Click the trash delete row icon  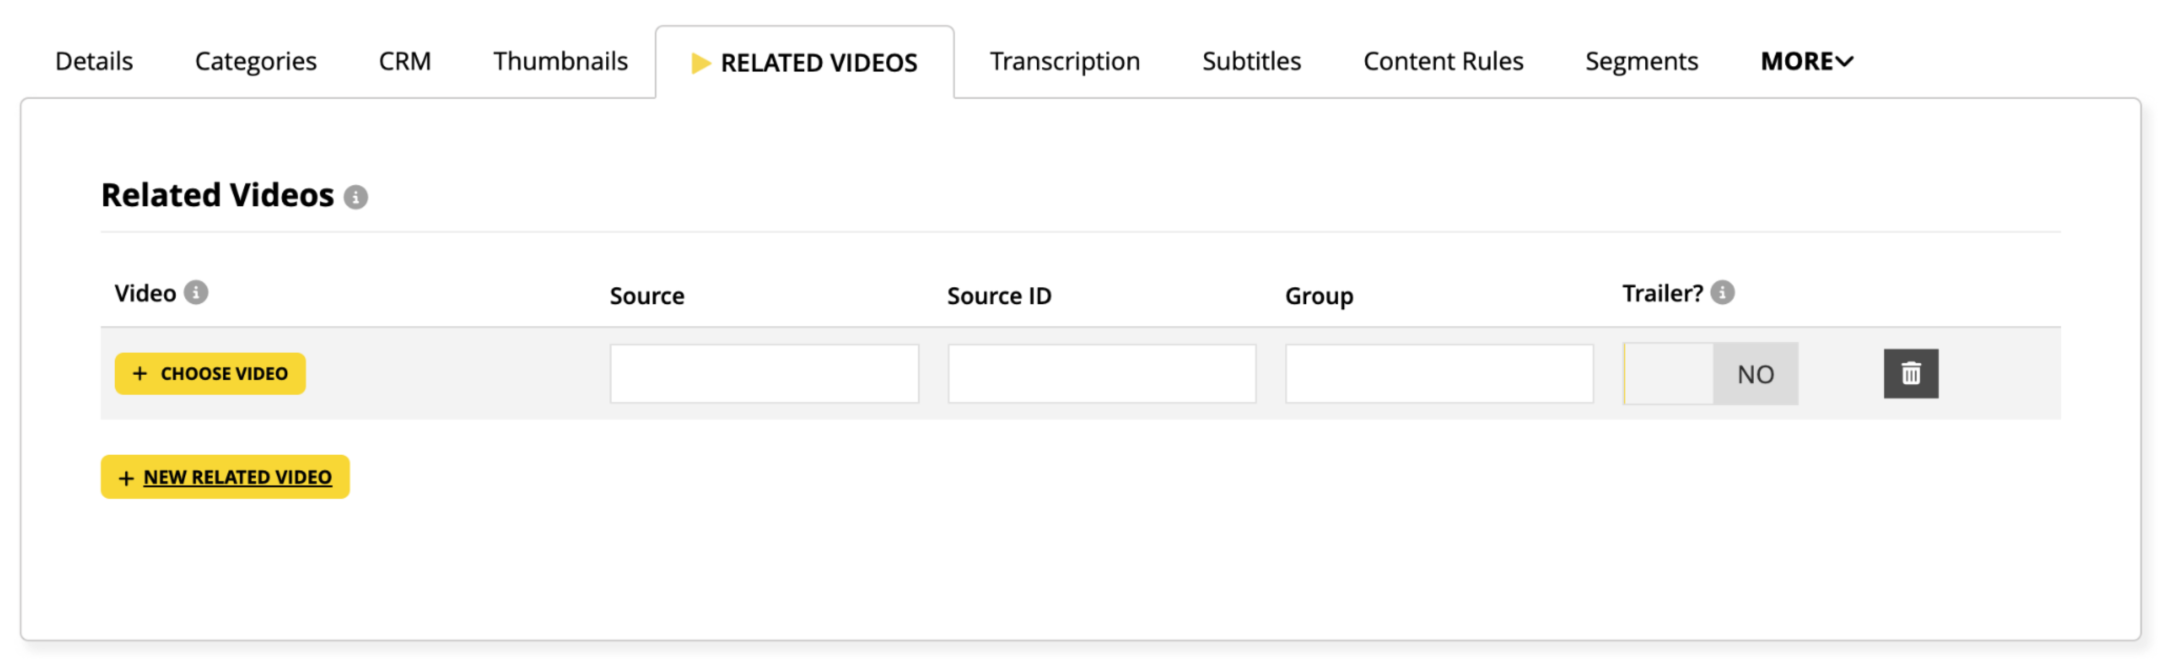point(1910,373)
